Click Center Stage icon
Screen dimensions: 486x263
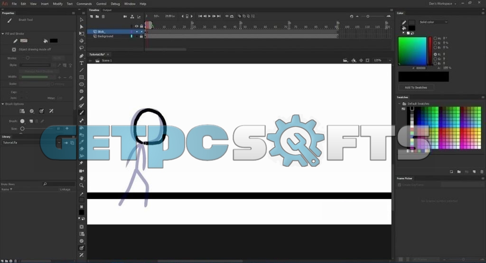[361, 60]
